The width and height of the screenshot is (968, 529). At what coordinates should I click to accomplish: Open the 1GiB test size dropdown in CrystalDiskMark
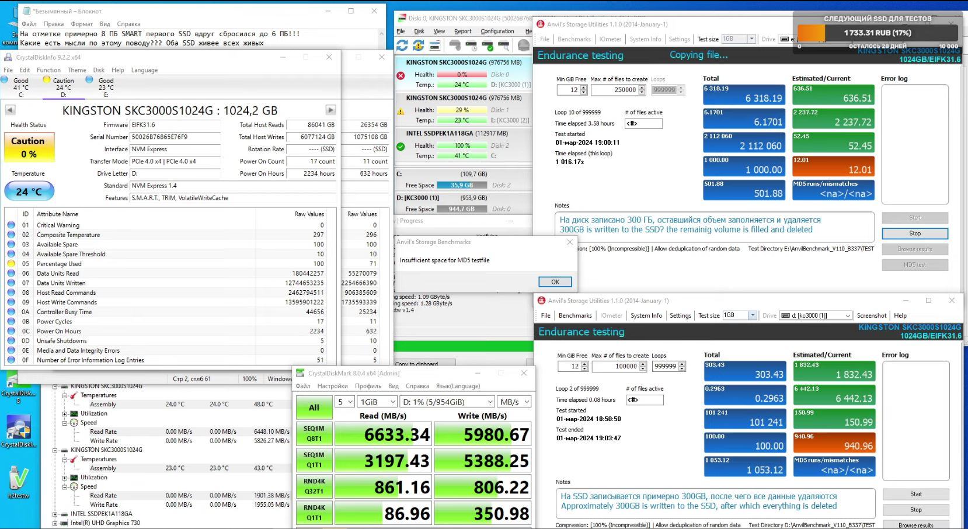[x=377, y=402]
